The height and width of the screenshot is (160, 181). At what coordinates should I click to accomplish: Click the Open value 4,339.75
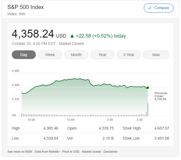(106, 128)
